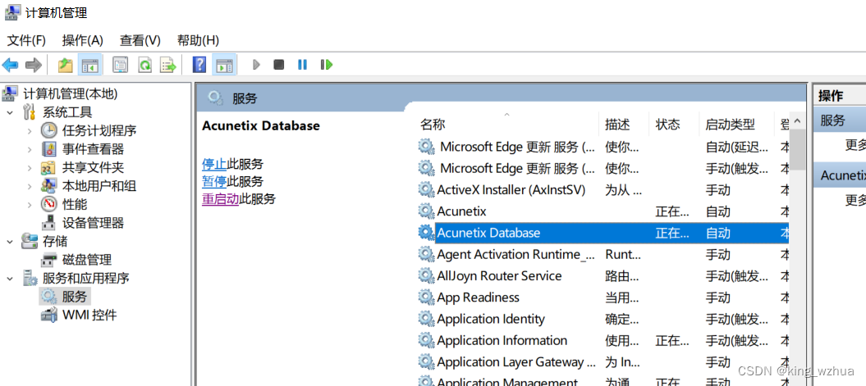Open the 帮助(H) menu
Image resolution: width=866 pixels, height=386 pixels.
tap(198, 40)
